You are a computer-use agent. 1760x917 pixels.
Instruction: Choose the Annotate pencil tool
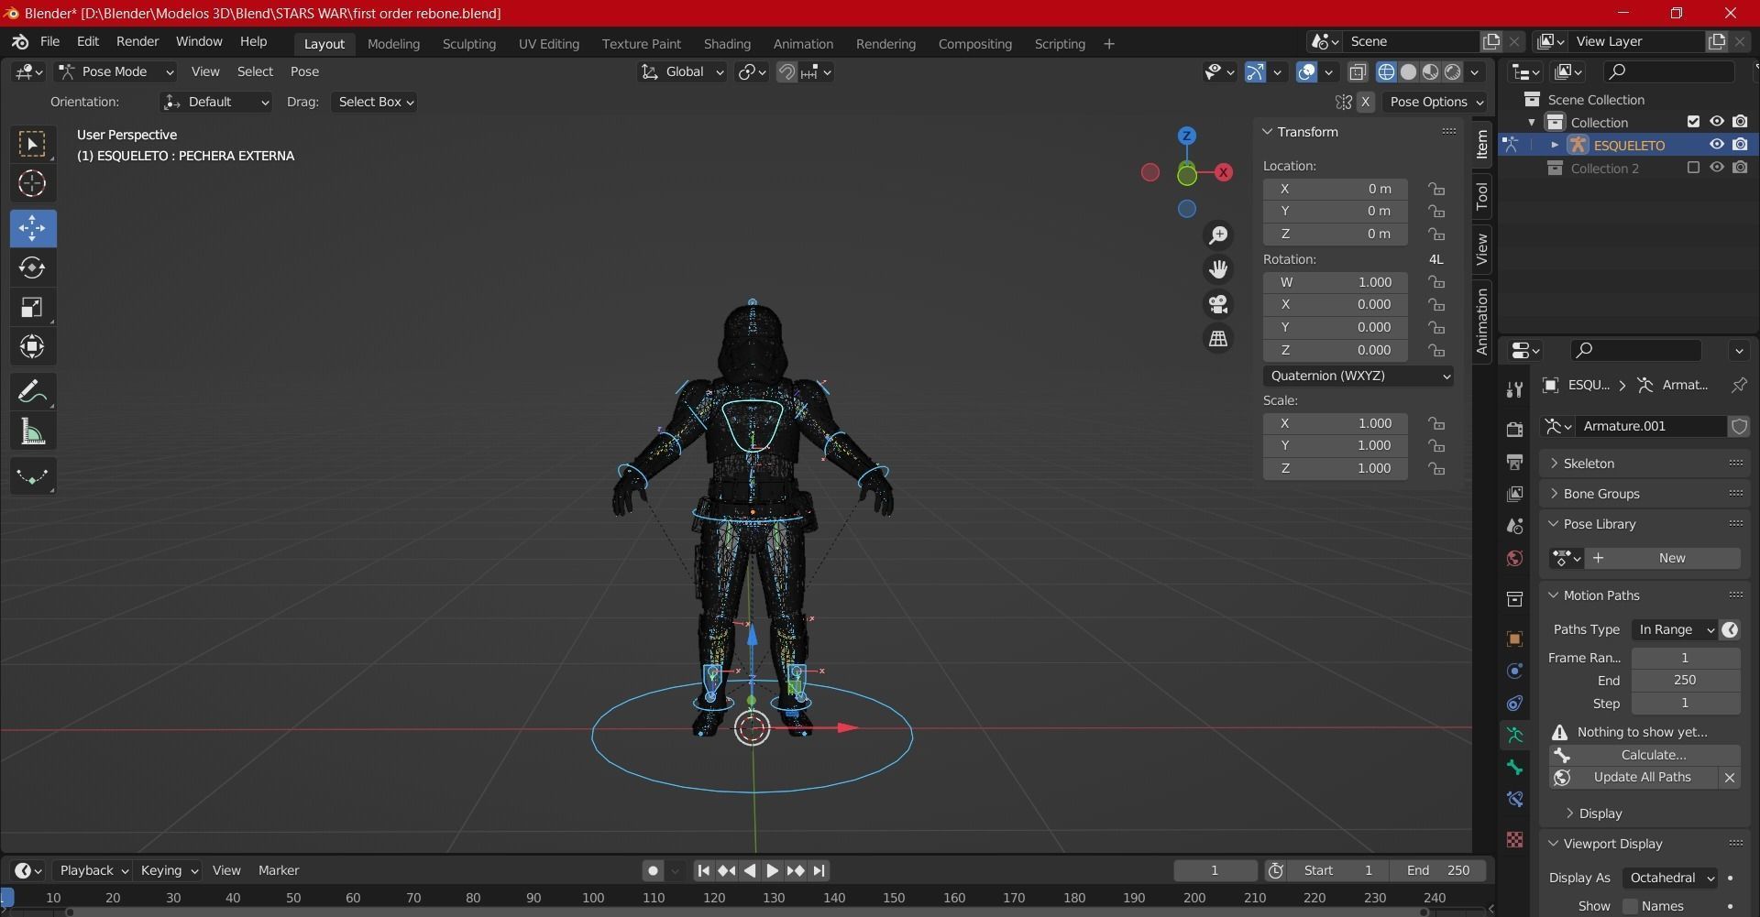point(32,392)
